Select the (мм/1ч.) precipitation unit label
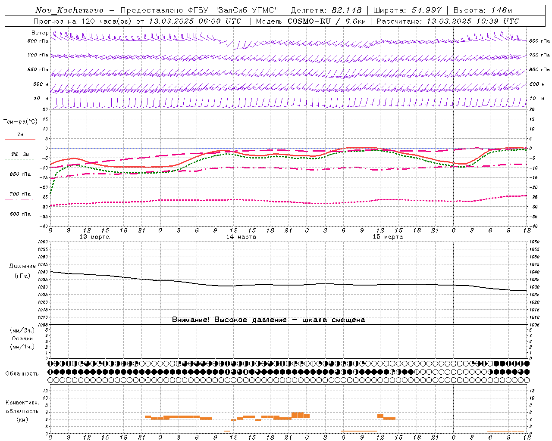This screenshot has width=552, height=441. click(x=22, y=347)
